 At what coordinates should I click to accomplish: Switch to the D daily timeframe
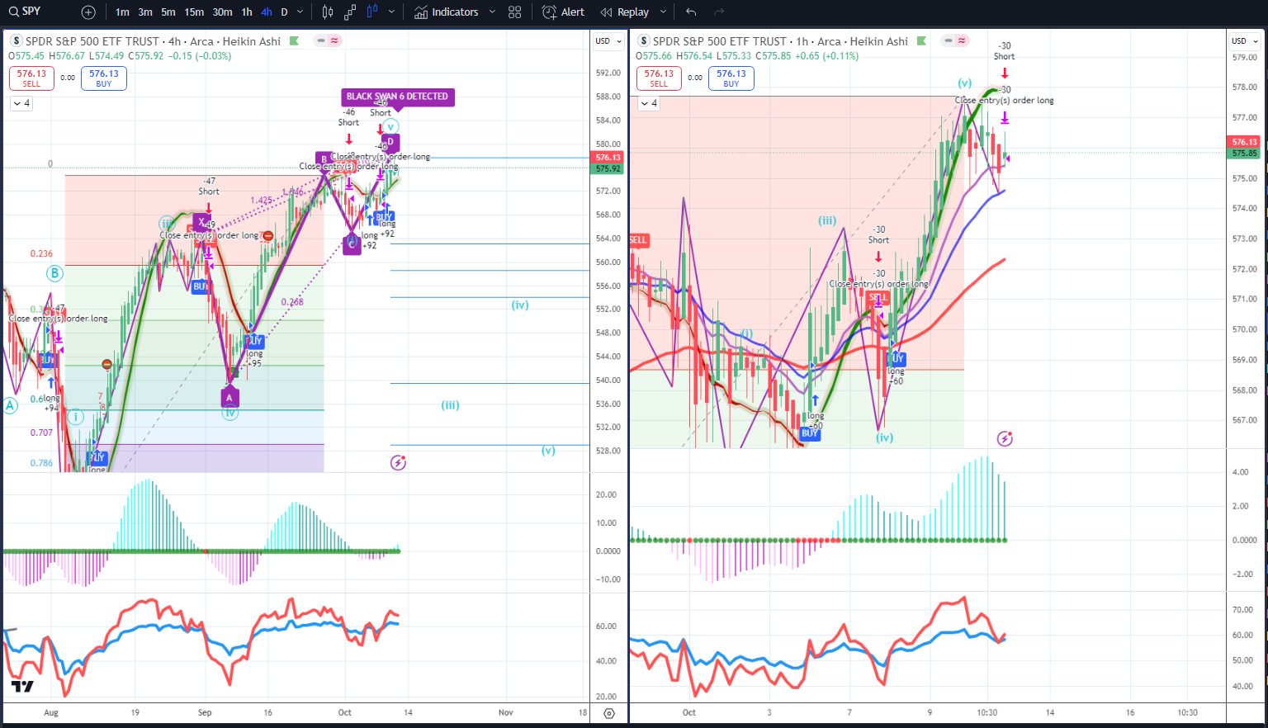pos(284,12)
